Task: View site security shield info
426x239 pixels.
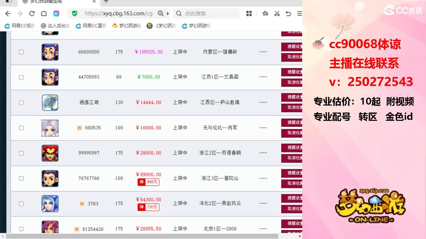Action: point(75,14)
